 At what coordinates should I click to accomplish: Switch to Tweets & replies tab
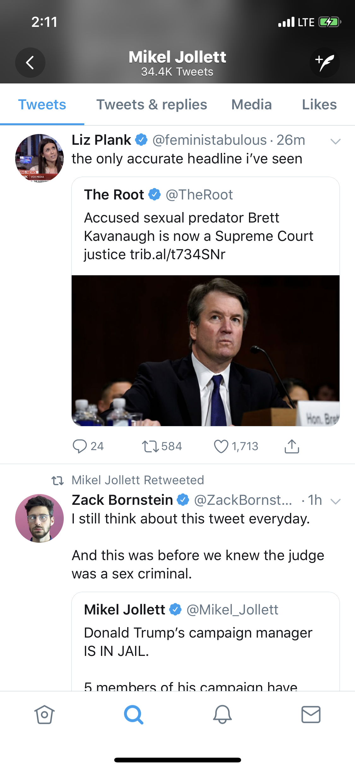pos(152,105)
